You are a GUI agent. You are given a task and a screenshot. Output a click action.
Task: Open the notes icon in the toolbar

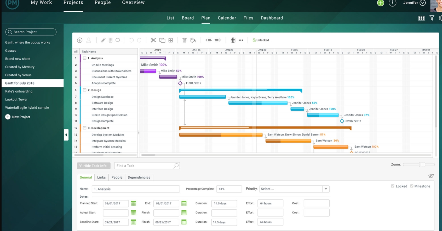pos(111,40)
